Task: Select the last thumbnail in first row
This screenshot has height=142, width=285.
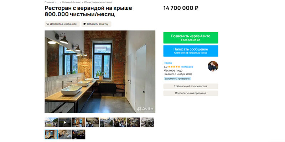Action: 147,122
